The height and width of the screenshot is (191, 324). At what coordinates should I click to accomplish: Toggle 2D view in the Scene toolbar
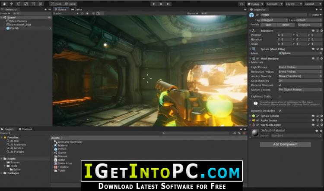click(x=82, y=13)
